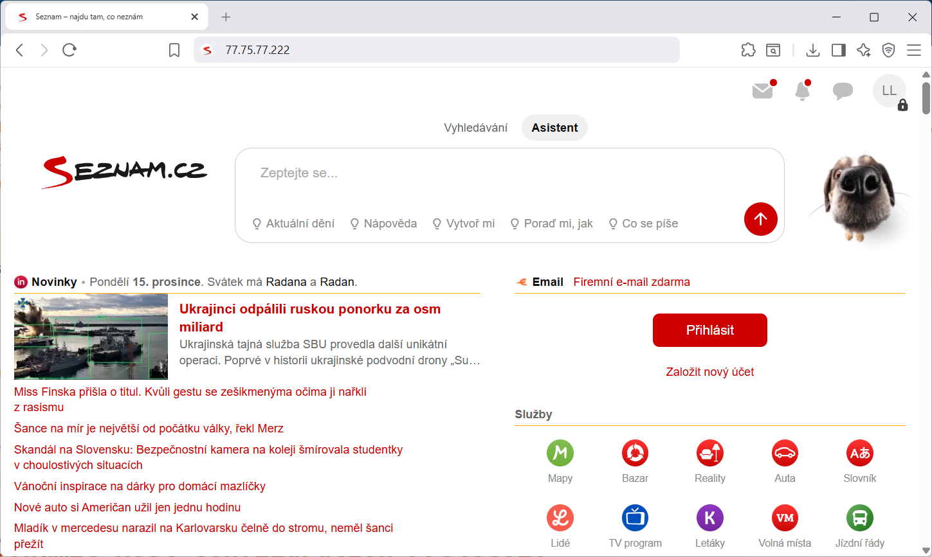Open the TV program icon
The image size is (932, 557).
pyautogui.click(x=635, y=517)
